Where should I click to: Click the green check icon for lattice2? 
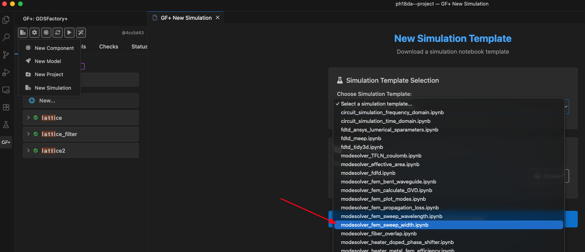coord(36,151)
